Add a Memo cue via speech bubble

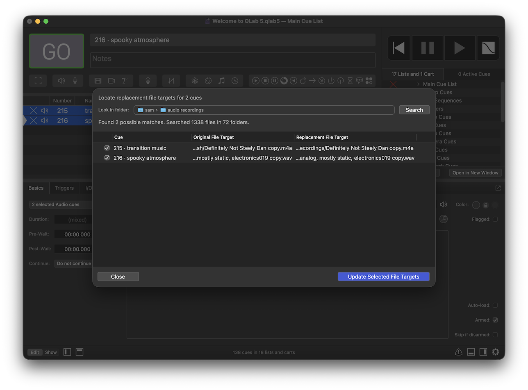[x=360, y=81]
